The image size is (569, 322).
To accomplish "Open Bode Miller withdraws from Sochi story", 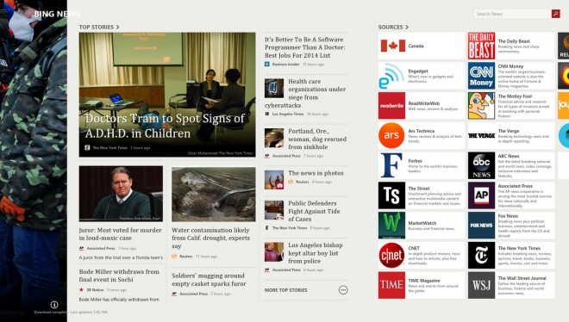I will click(x=119, y=276).
